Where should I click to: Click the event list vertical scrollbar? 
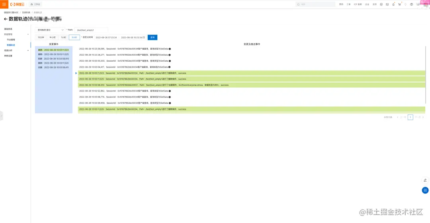pyautogui.click(x=426, y=74)
